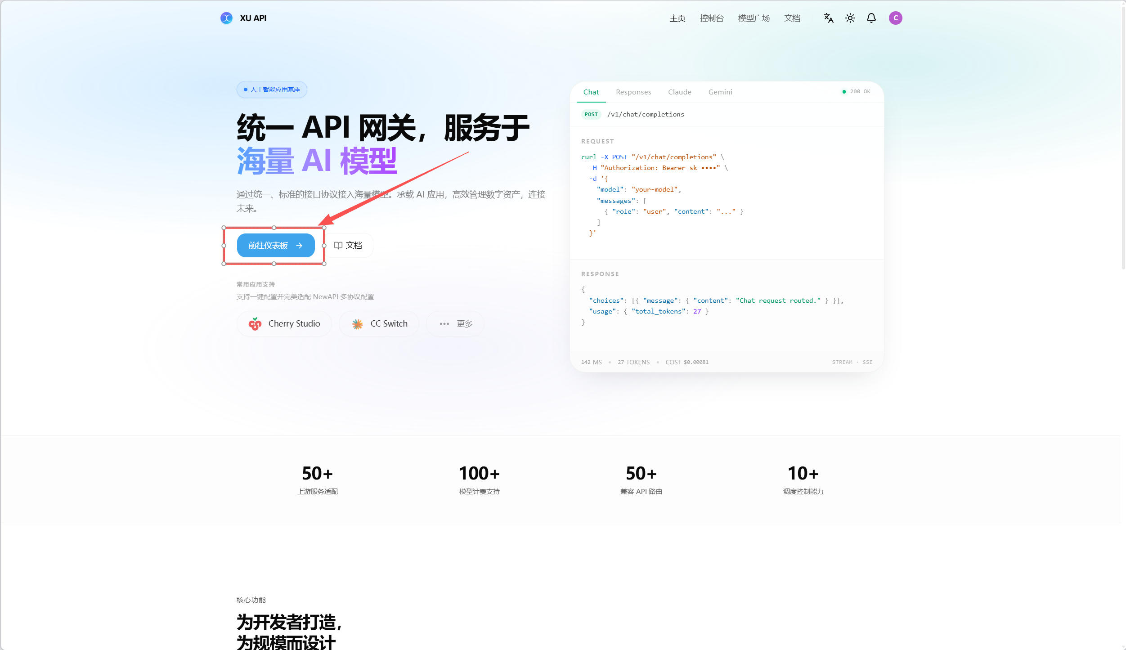Image resolution: width=1126 pixels, height=650 pixels.
Task: Click the 人工智能应用基座 badge
Action: pos(272,90)
